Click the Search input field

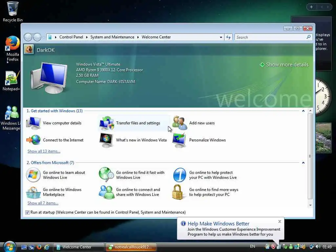(270, 37)
